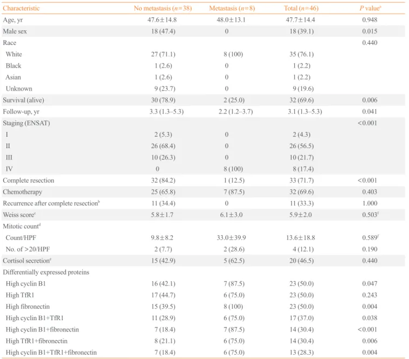Click the value 9 (19.6) in Unknown row
This screenshot has width=409, height=359.
(x=303, y=89)
